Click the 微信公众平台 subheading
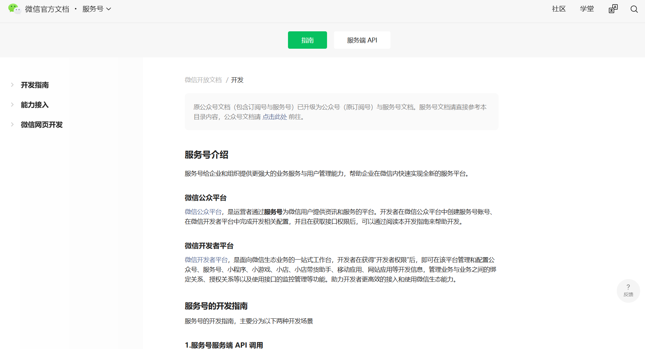Viewport: 645px width, 349px height. [x=206, y=198]
